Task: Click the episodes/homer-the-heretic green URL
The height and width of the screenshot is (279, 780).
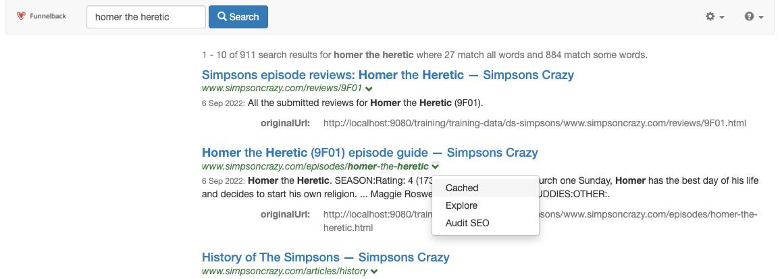Action: point(315,167)
